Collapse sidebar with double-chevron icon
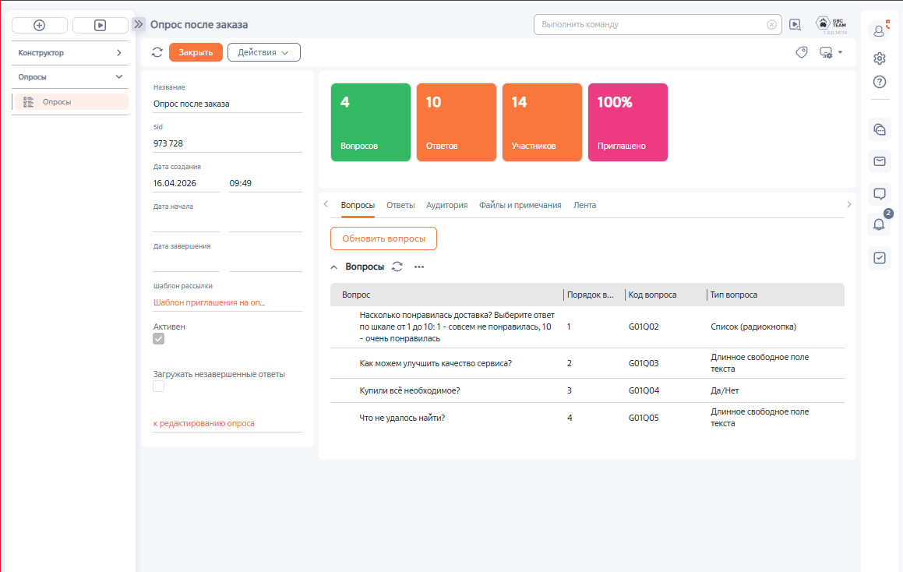Image resolution: width=903 pixels, height=572 pixels. 139,24
